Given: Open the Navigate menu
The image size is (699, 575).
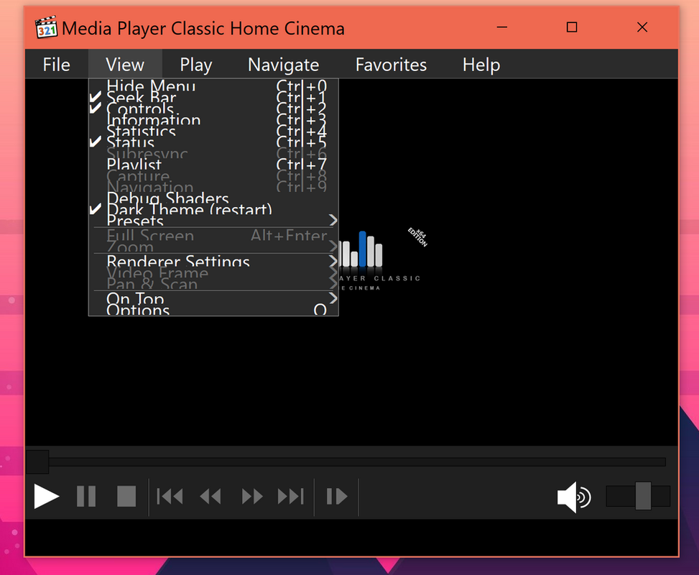Looking at the screenshot, I should click(284, 65).
